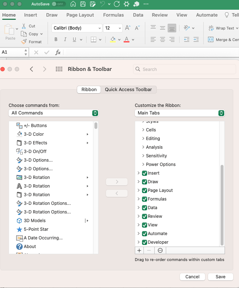Click the Borders icon
Image resolution: width=239 pixels, height=288 pixels.
coord(93,39)
